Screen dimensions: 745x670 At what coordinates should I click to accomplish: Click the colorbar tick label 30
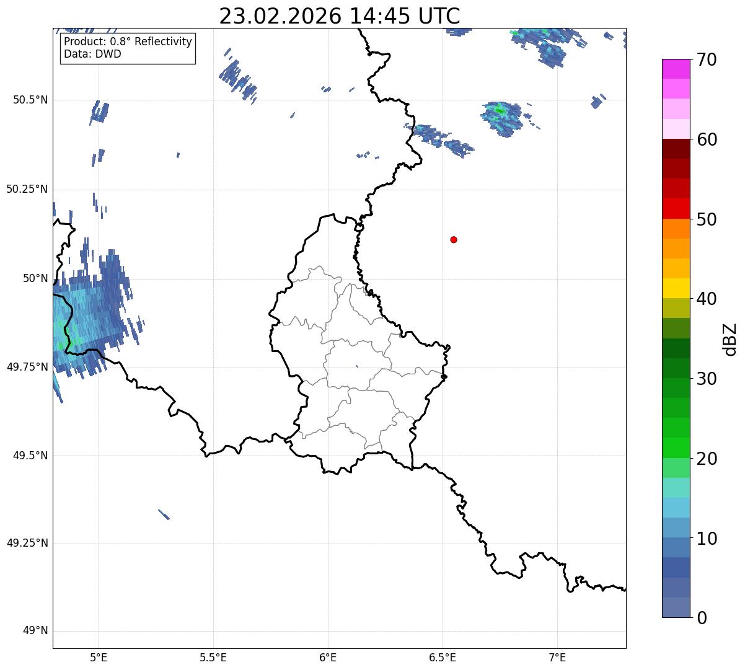tap(707, 379)
